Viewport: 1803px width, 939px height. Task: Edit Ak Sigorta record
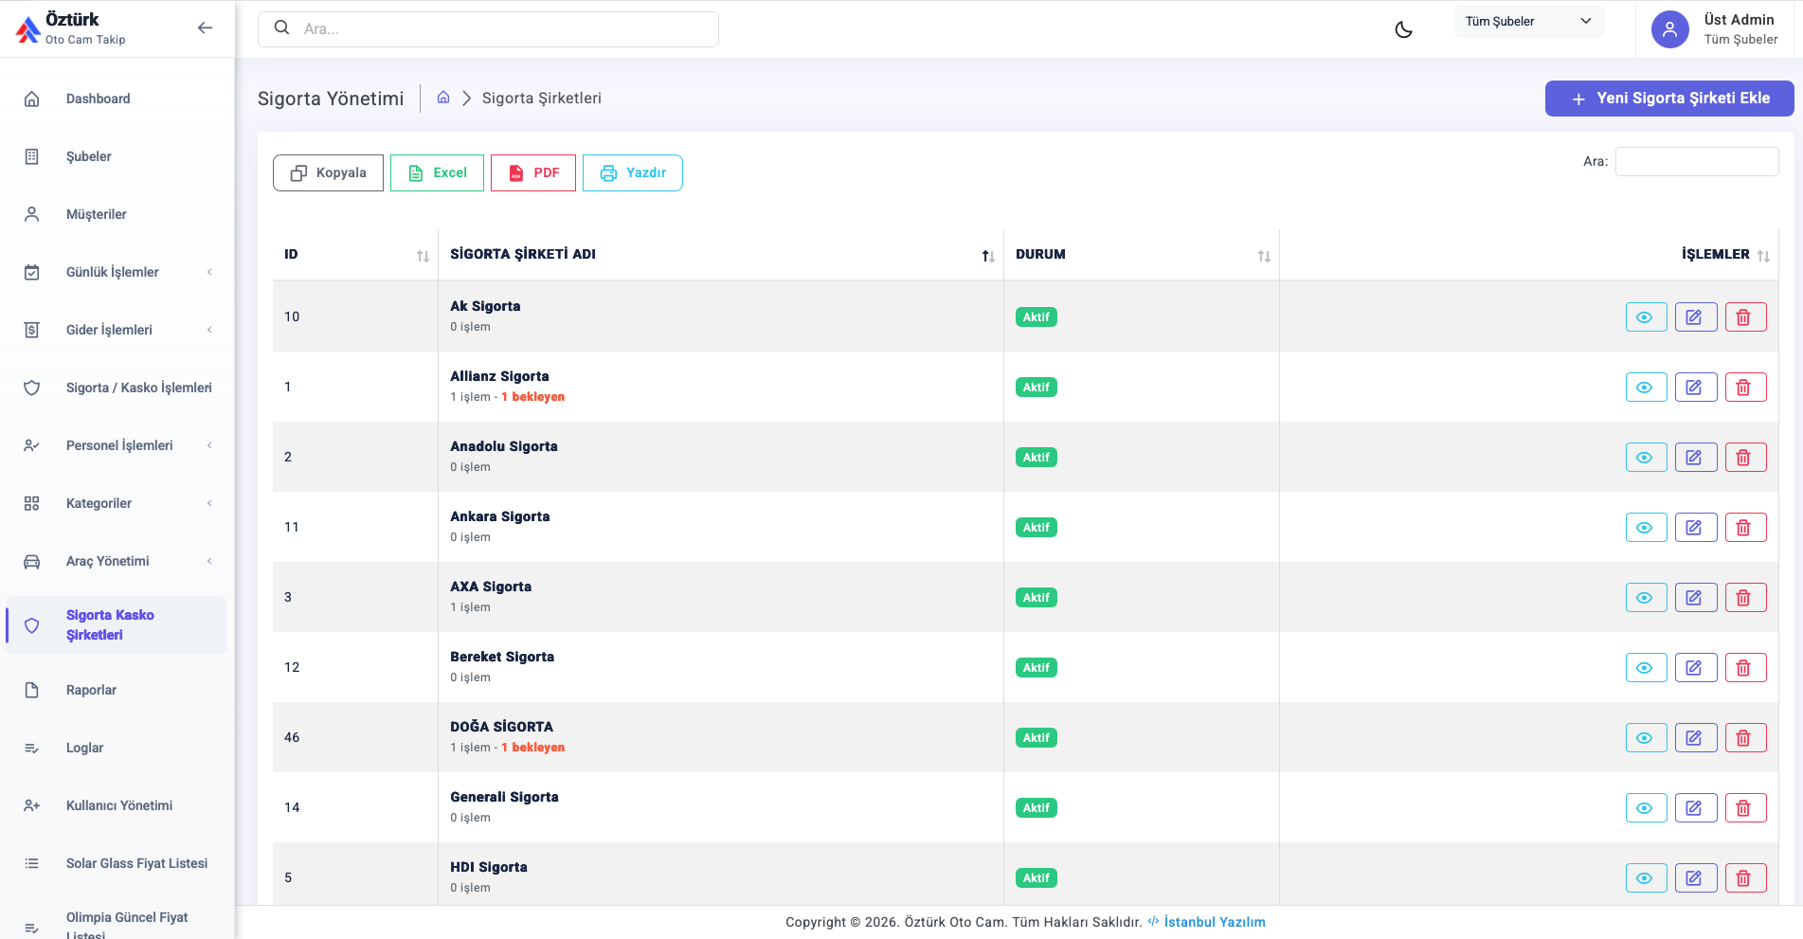click(1696, 317)
